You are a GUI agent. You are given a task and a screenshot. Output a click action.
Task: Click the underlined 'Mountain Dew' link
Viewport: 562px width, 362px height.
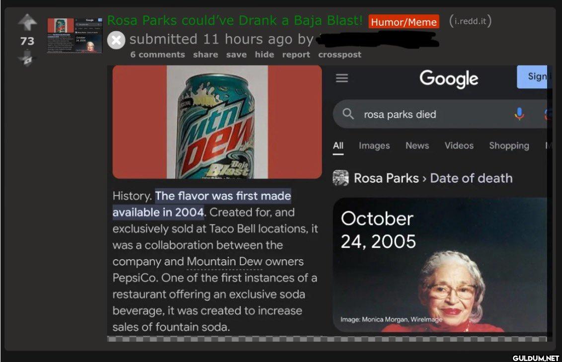pyautogui.click(x=225, y=262)
